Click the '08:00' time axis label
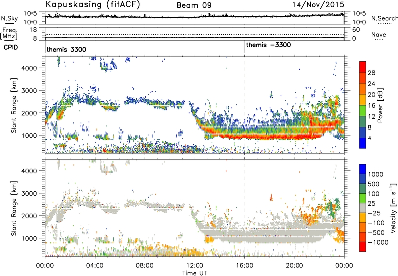The width and height of the screenshot is (398, 276). pos(145,266)
